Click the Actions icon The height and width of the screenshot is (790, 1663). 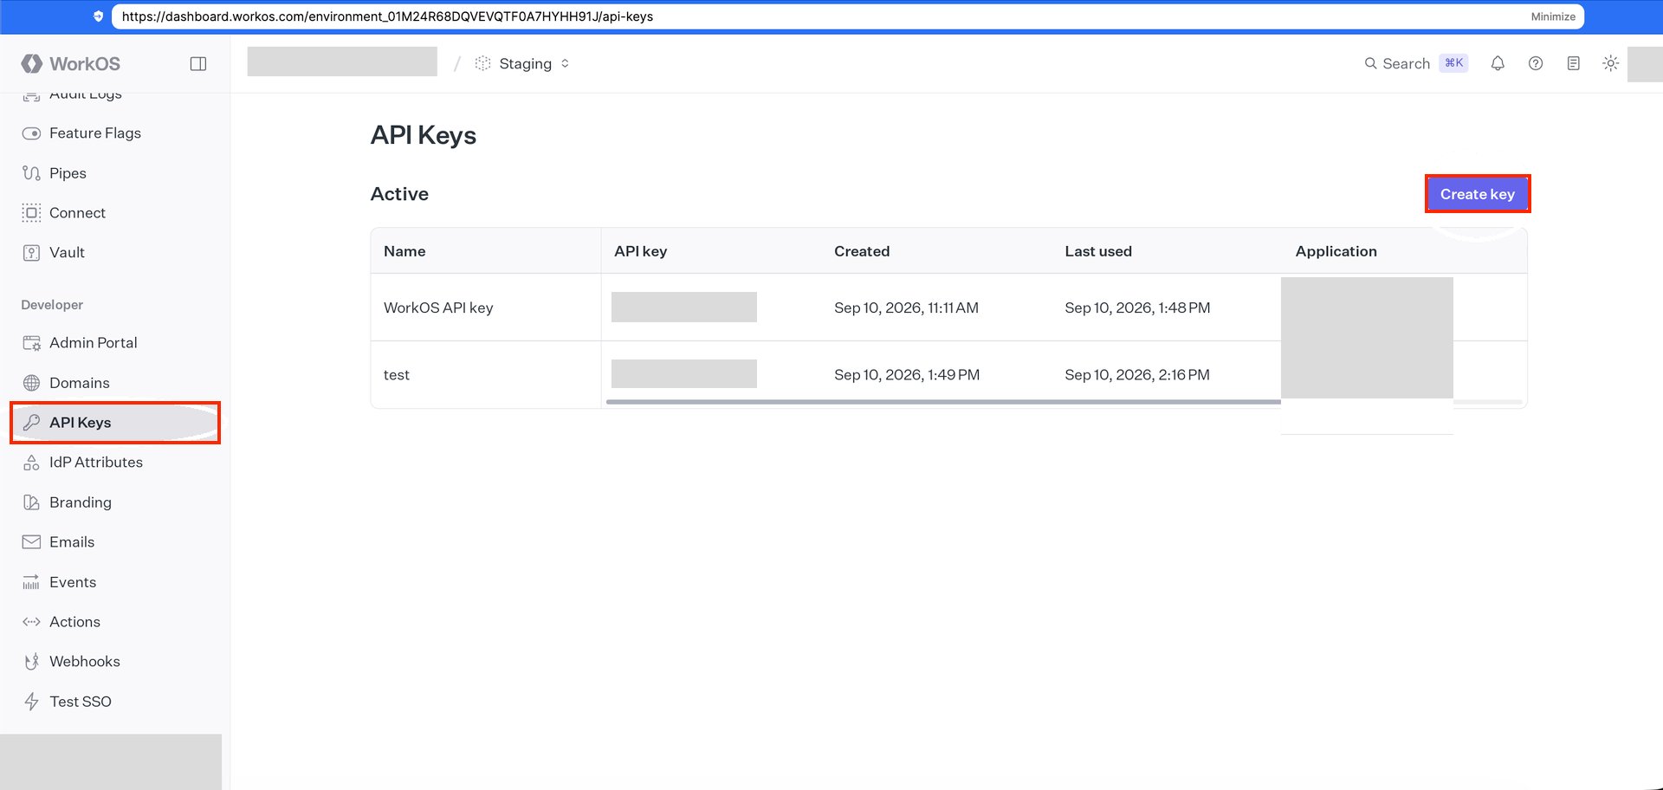coord(31,622)
